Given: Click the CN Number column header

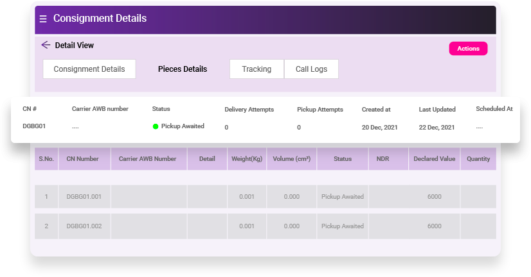Looking at the screenshot, I should point(84,159).
